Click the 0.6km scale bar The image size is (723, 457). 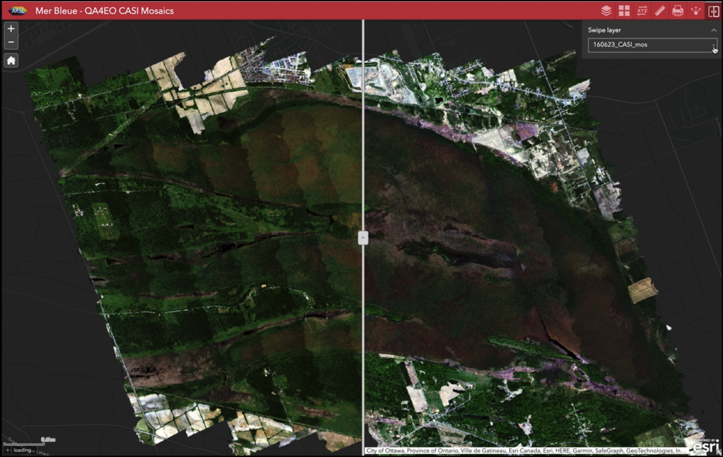[29, 441]
